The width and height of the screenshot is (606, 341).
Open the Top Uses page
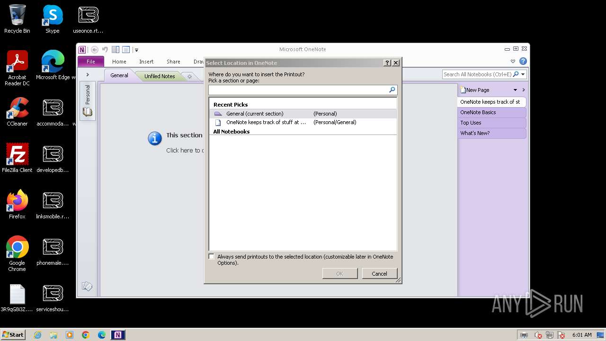(x=491, y=123)
